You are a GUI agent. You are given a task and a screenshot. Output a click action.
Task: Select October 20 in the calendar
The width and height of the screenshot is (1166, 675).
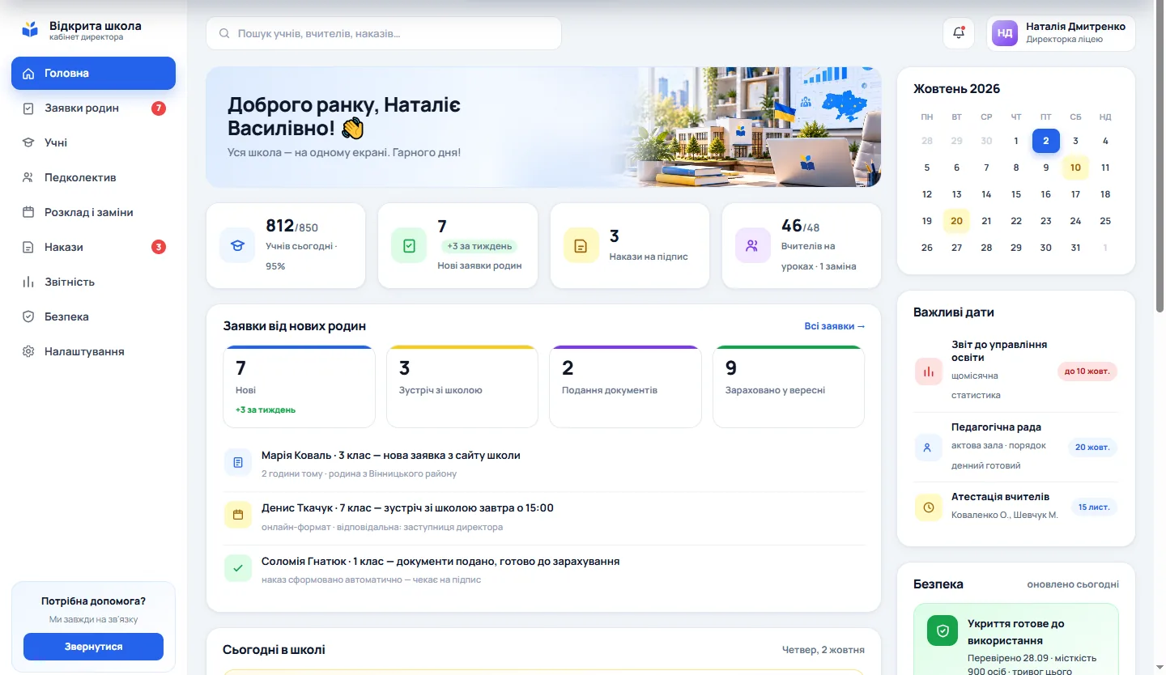pyautogui.click(x=956, y=221)
